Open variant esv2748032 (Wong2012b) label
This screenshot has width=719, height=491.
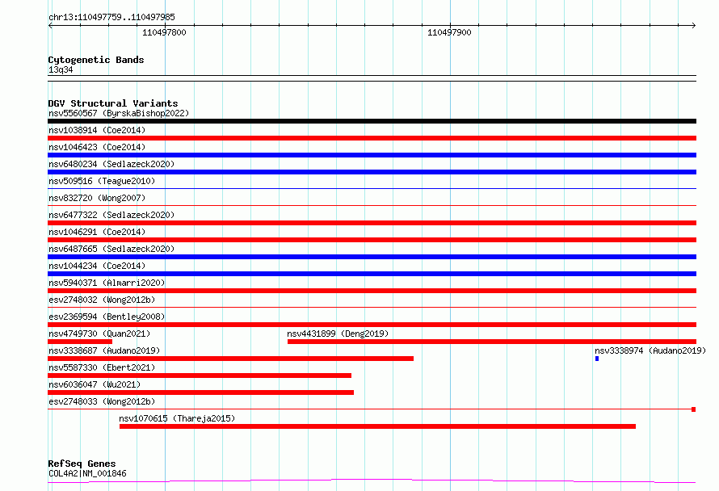[x=102, y=300]
